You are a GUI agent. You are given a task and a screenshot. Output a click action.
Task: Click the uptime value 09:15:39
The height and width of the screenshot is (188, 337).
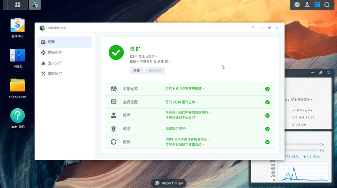click(x=299, y=125)
